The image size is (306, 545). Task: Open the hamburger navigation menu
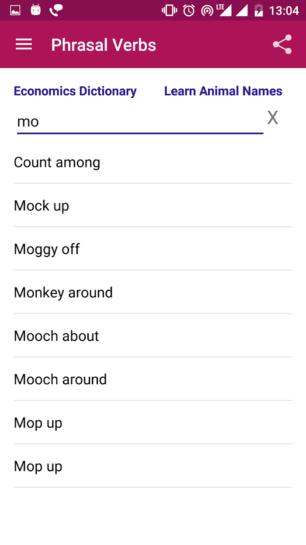point(24,44)
